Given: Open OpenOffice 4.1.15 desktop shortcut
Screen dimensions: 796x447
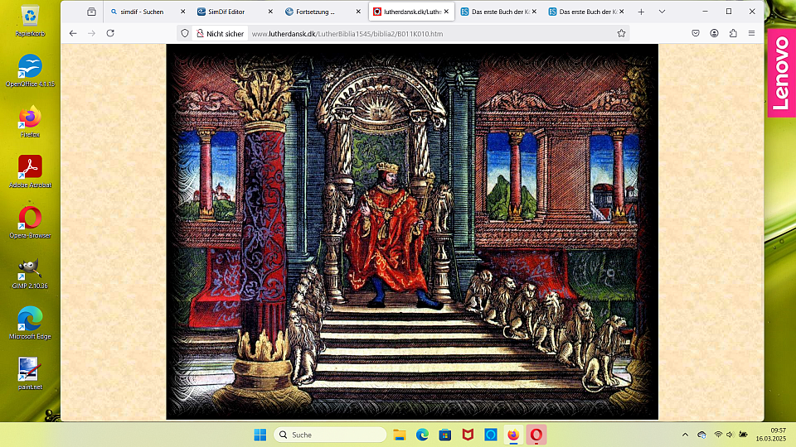Looking at the screenshot, I should click(x=31, y=71).
